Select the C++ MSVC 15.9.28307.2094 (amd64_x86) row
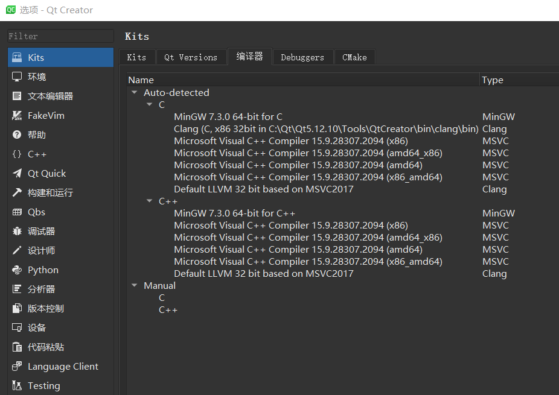 pos(308,238)
